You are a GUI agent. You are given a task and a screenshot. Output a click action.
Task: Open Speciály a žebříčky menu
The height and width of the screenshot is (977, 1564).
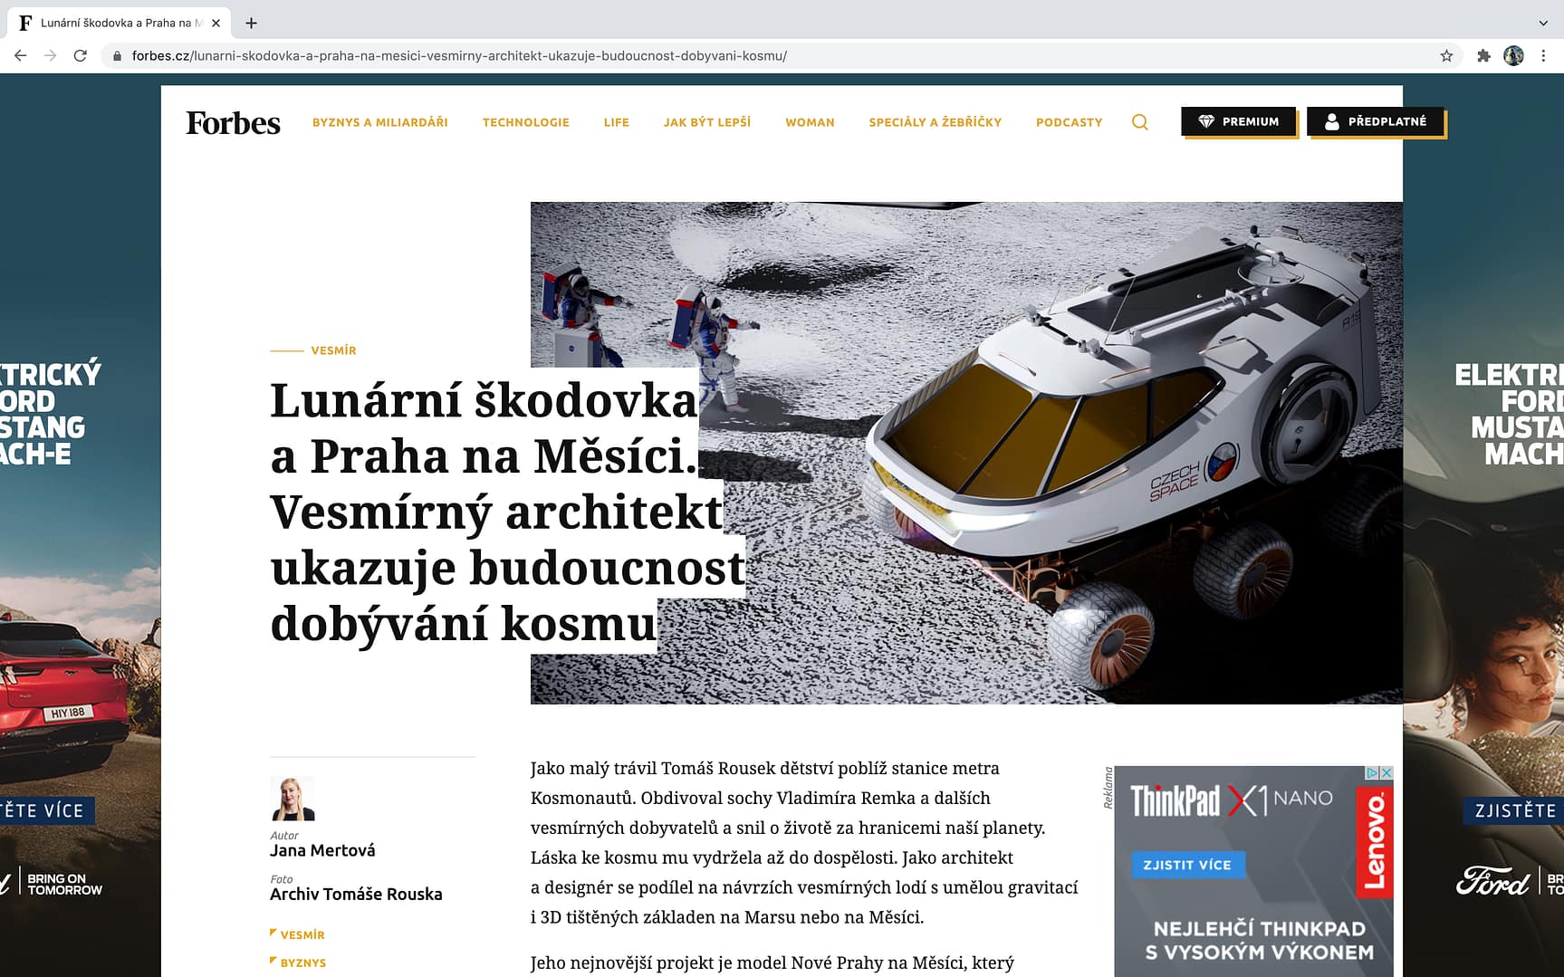pyautogui.click(x=935, y=122)
